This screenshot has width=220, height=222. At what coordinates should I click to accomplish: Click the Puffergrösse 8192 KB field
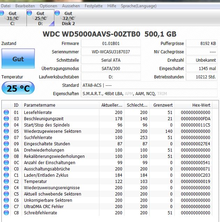tap(202, 43)
